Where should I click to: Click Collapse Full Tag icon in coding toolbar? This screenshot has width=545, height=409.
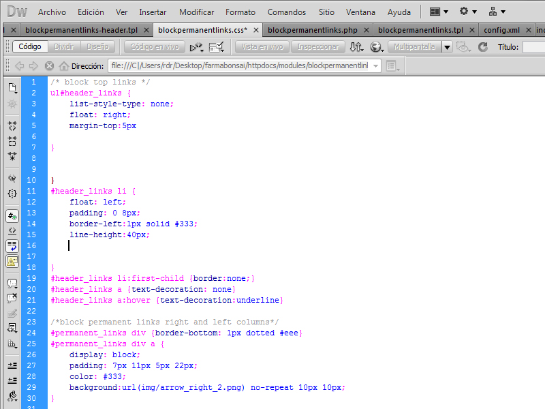tap(12, 125)
